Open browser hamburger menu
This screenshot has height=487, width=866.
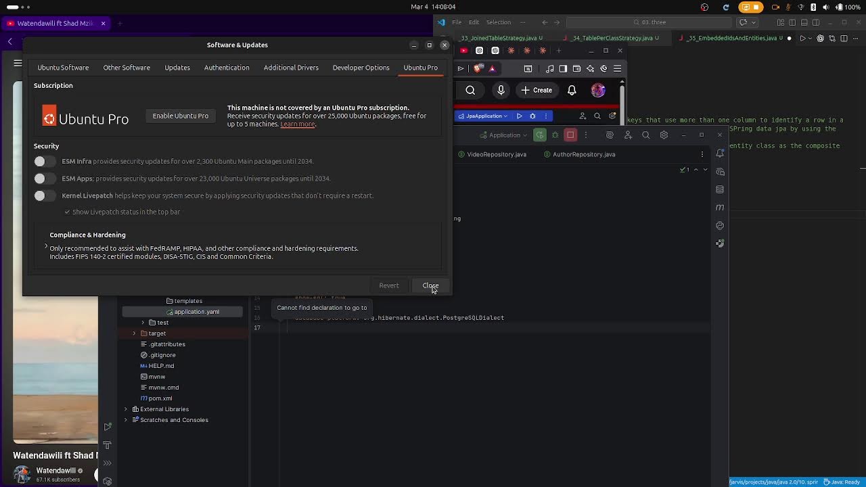tap(617, 68)
